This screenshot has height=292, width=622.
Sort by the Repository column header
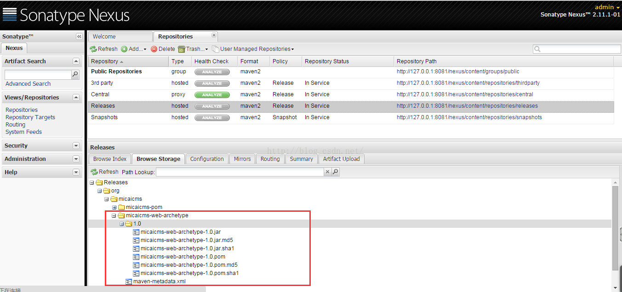tap(128, 61)
